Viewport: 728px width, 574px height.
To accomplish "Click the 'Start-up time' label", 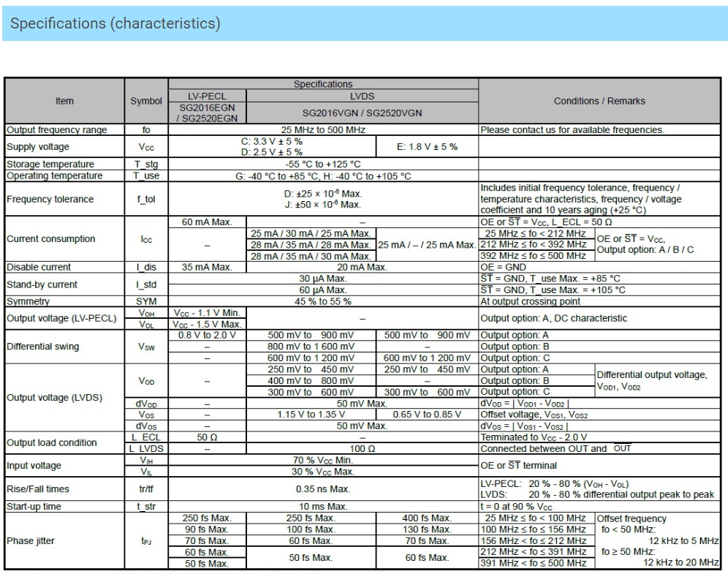I will [34, 507].
